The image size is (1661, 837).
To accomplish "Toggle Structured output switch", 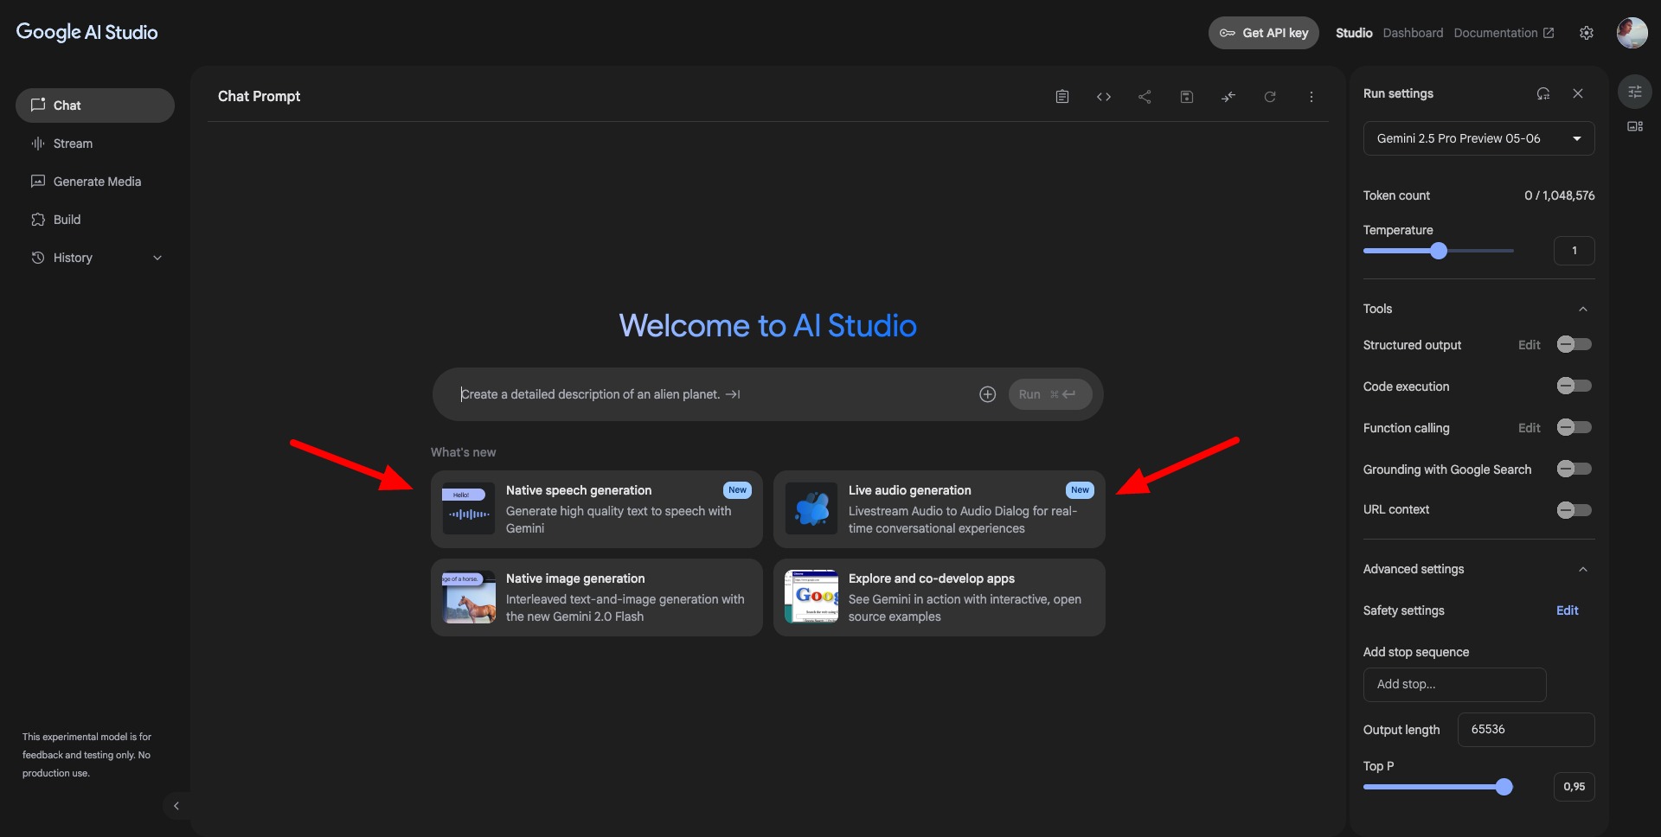I will point(1574,344).
